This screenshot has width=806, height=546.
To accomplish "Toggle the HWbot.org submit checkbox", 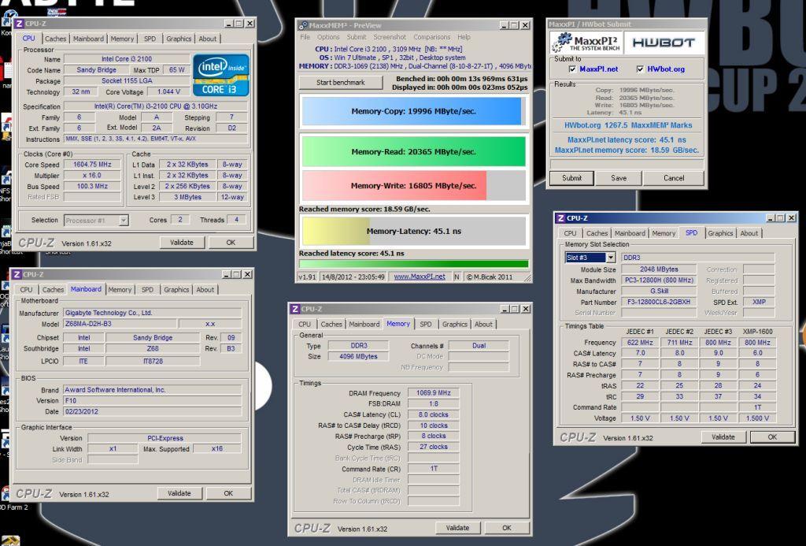I will point(640,69).
